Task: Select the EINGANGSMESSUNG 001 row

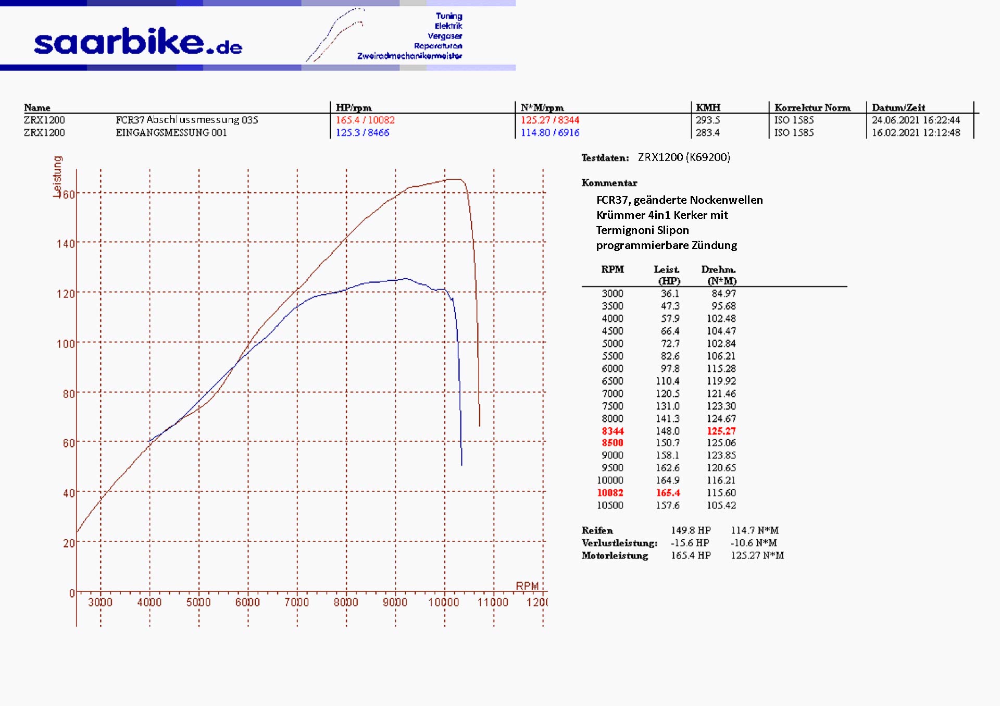Action: coord(171,132)
